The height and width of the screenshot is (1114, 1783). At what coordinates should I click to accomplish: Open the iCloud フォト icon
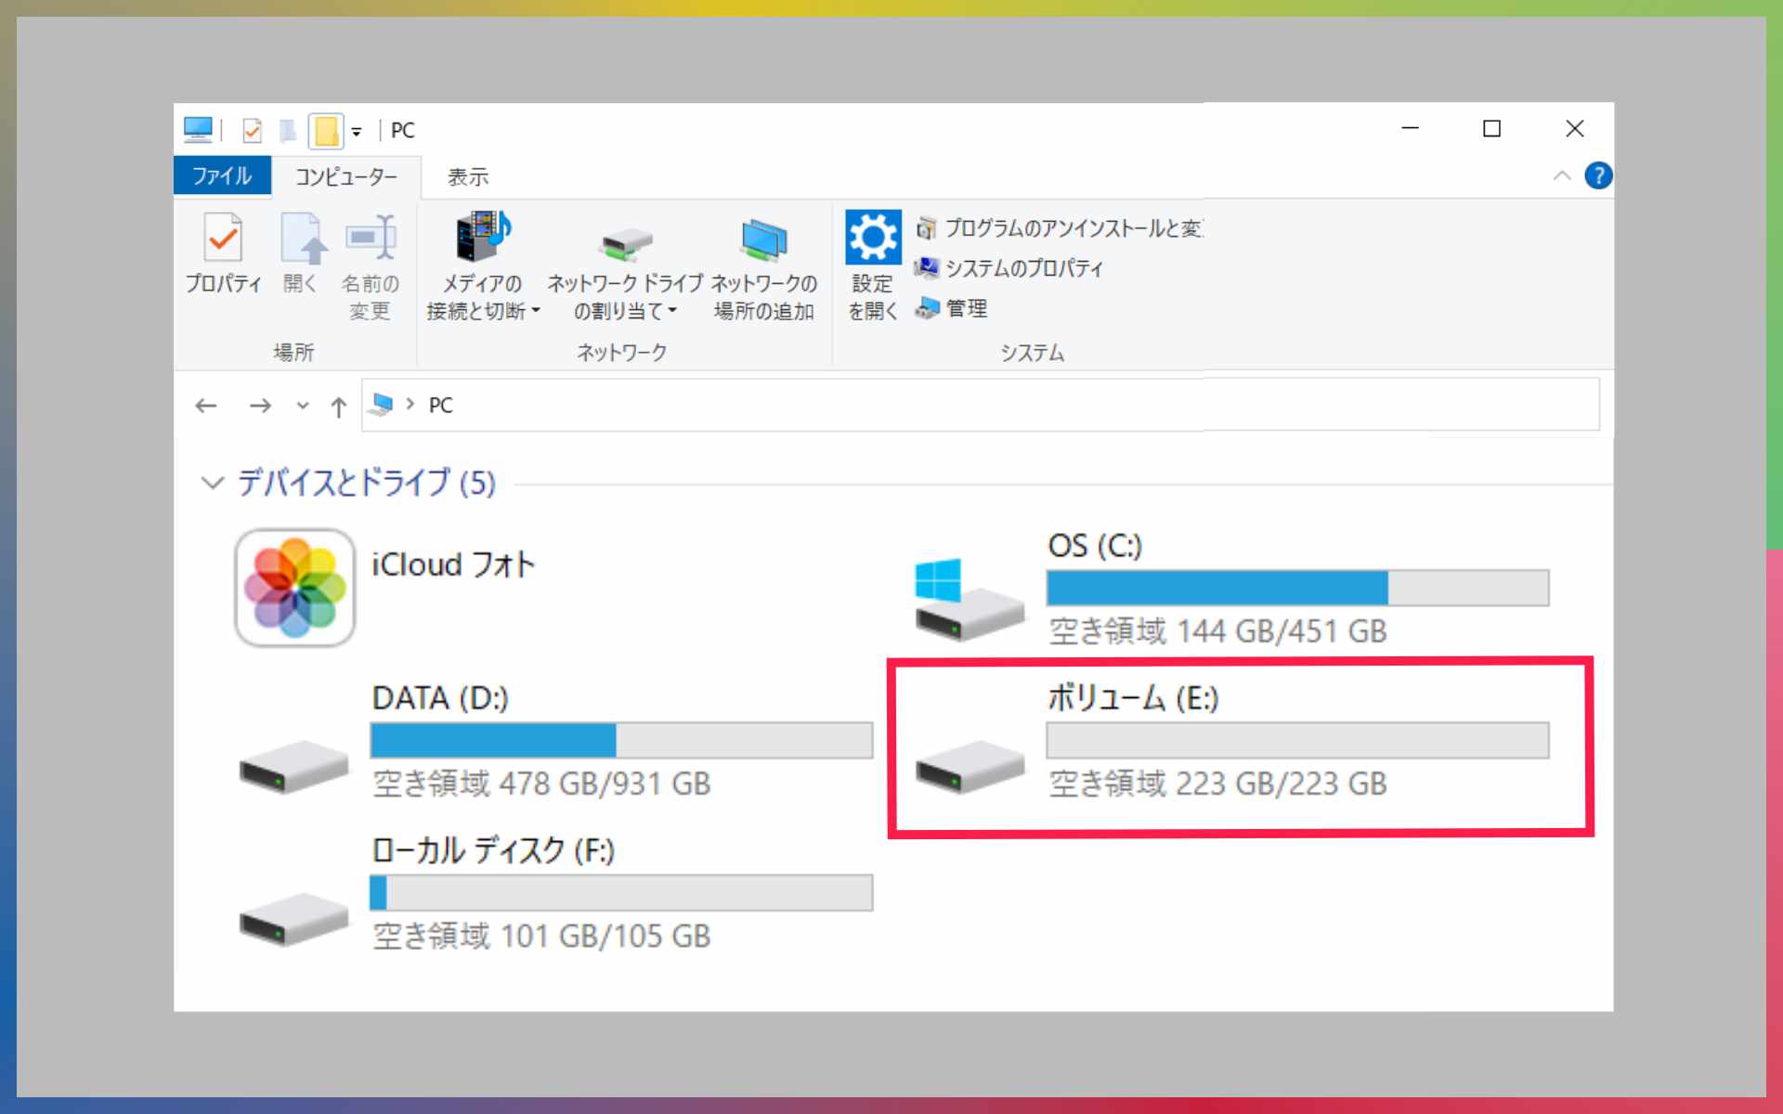point(294,588)
